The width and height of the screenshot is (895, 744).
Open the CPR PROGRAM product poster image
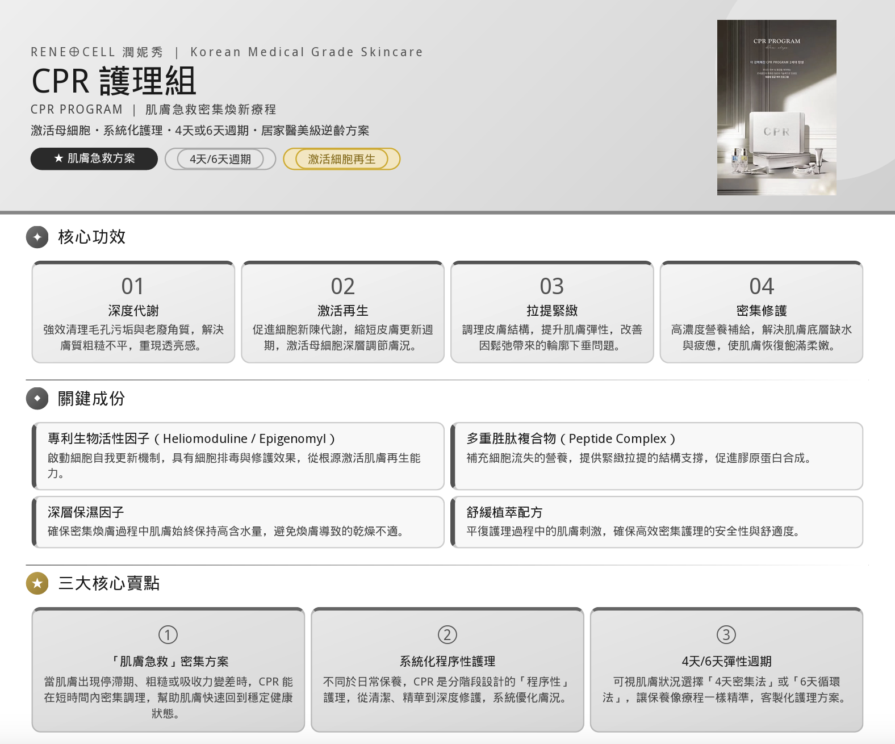[776, 107]
